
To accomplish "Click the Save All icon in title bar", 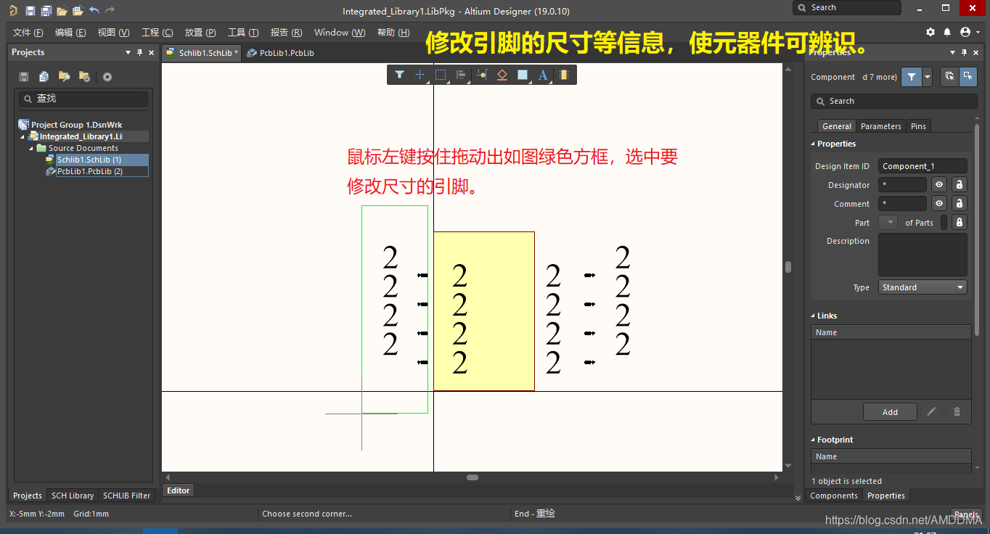I will (x=46, y=11).
